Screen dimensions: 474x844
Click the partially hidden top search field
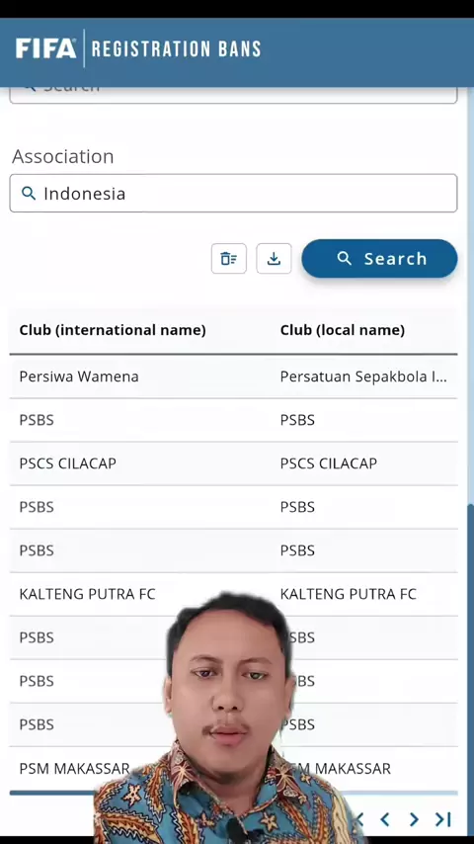click(233, 95)
